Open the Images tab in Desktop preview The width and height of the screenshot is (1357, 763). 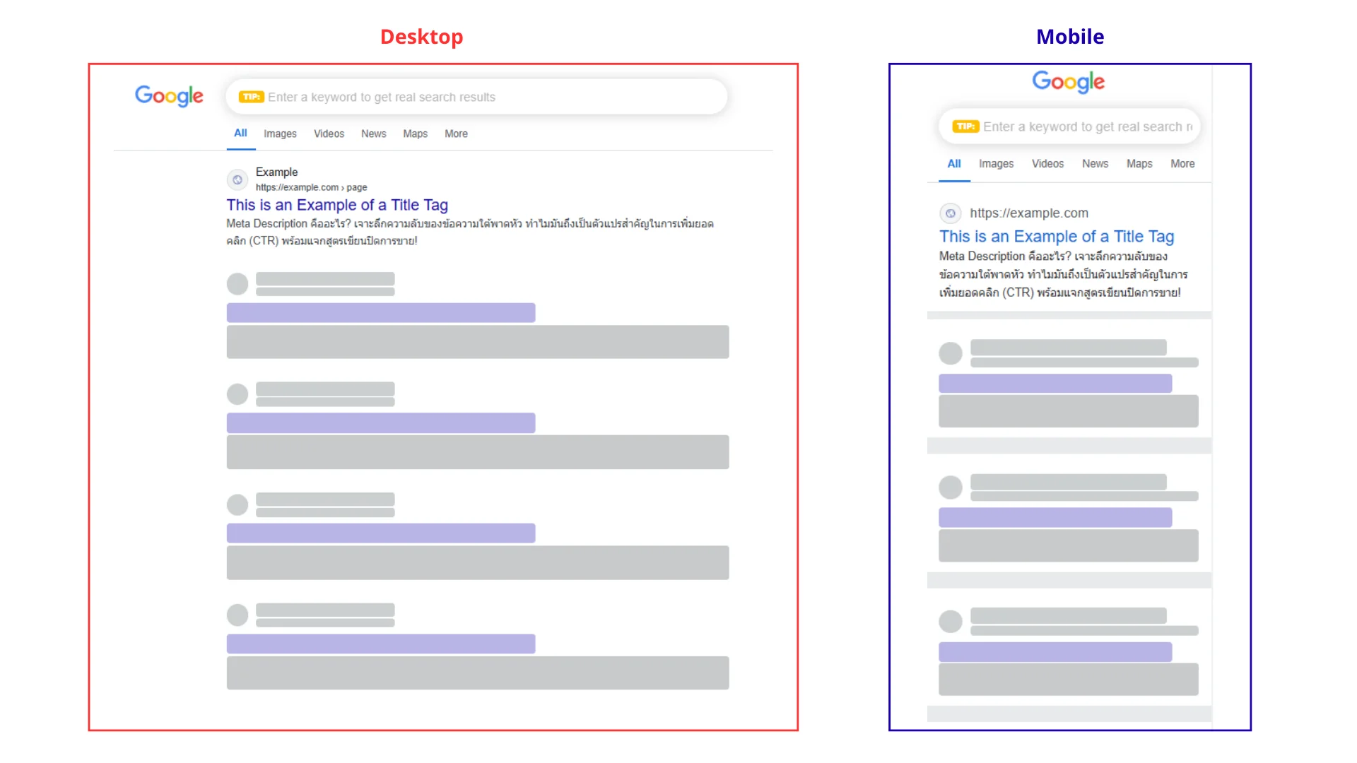coord(280,134)
